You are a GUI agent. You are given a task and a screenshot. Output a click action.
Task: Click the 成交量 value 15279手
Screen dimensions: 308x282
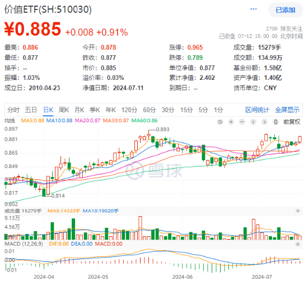tap(269, 47)
